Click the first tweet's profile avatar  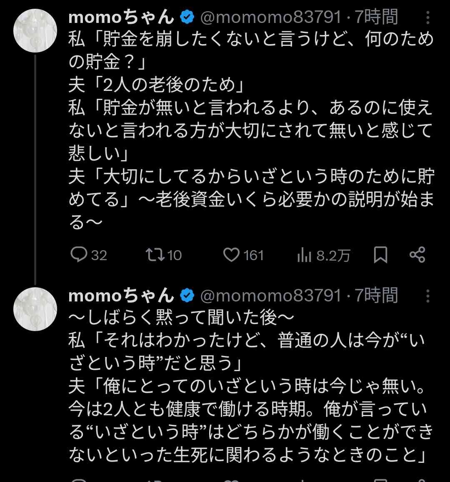pos(35,30)
